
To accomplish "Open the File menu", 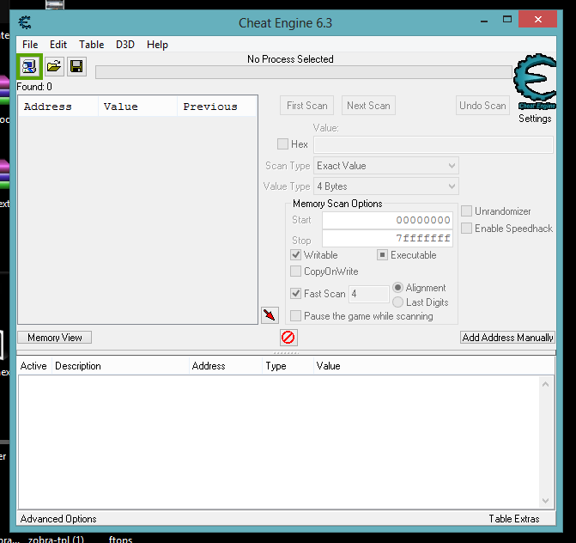I will click(30, 45).
